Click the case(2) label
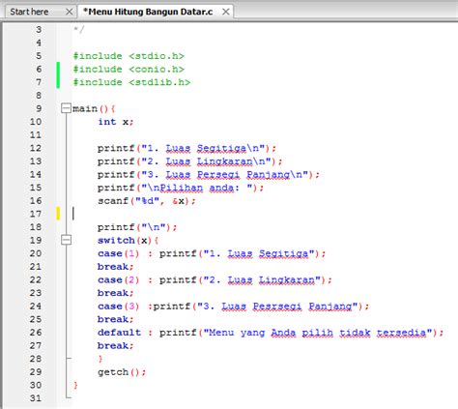The height and width of the screenshot is (409, 458). pos(118,279)
